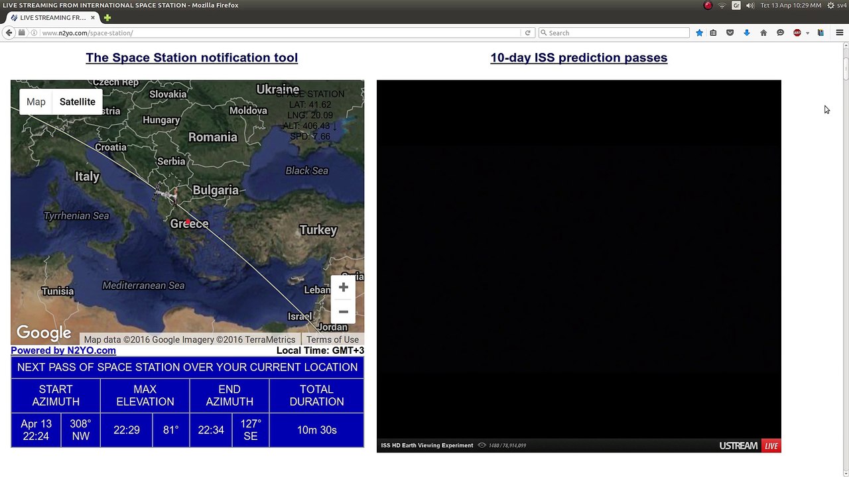Click the Local Time: GMT+3 label
This screenshot has height=477, width=849.
pos(320,350)
